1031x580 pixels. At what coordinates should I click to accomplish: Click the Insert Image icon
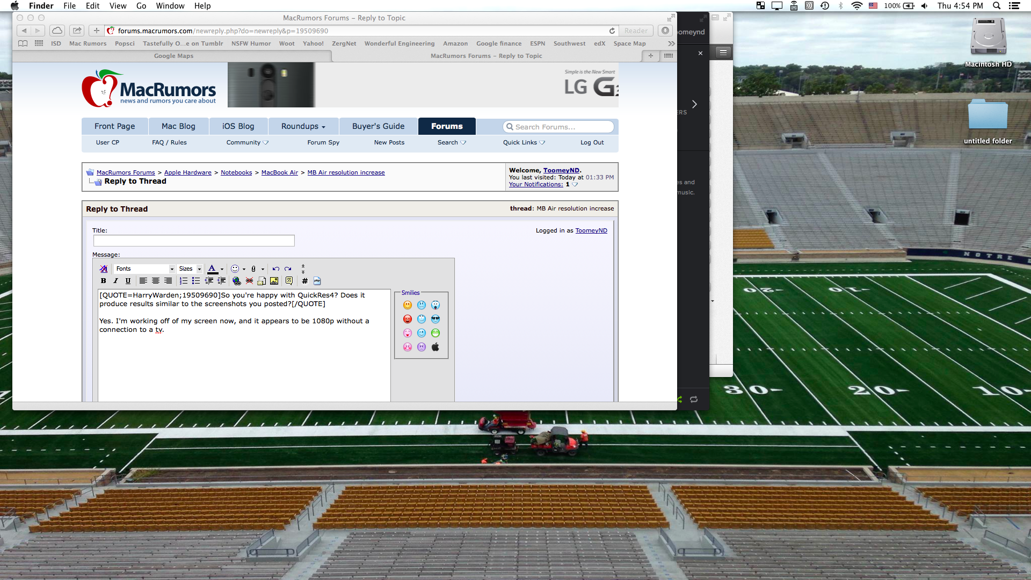coord(274,281)
